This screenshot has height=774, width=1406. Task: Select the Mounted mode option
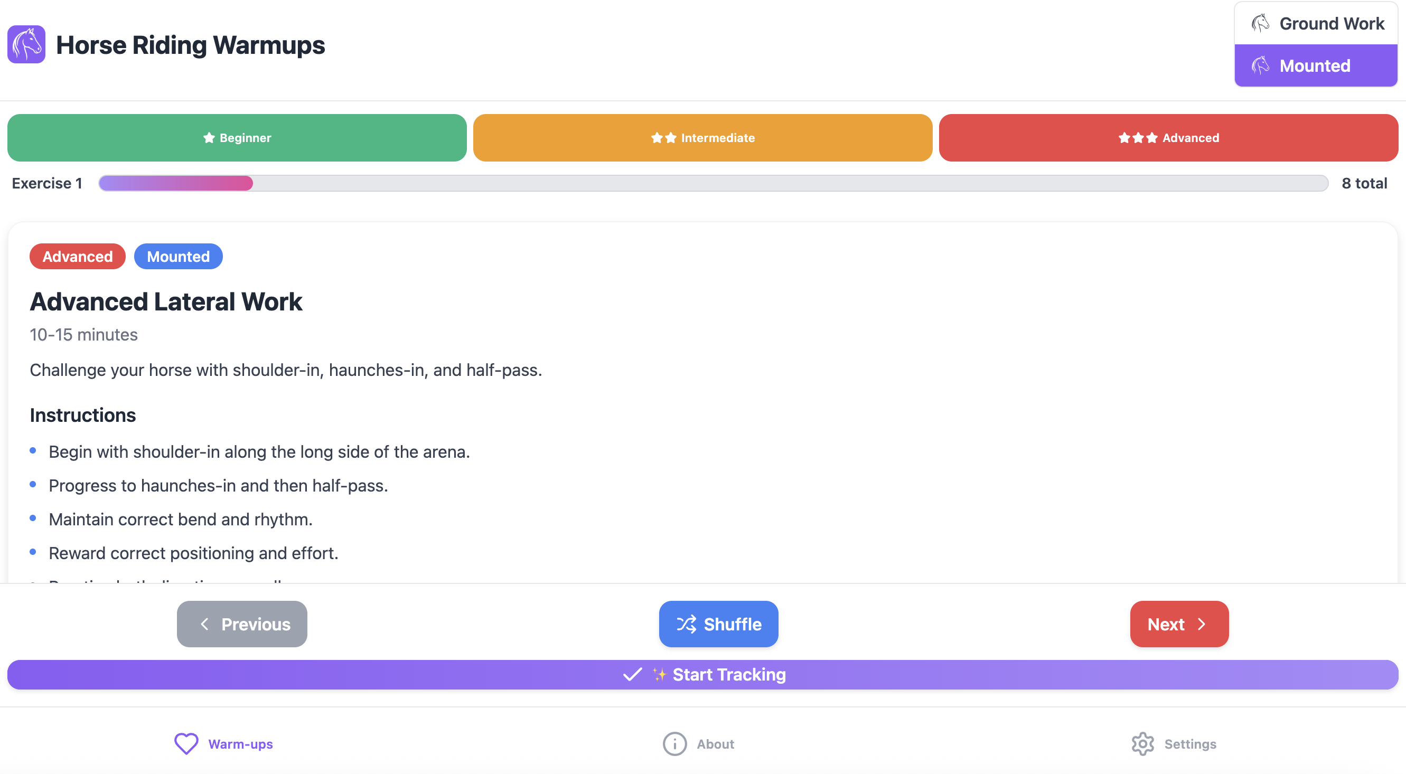click(1315, 65)
